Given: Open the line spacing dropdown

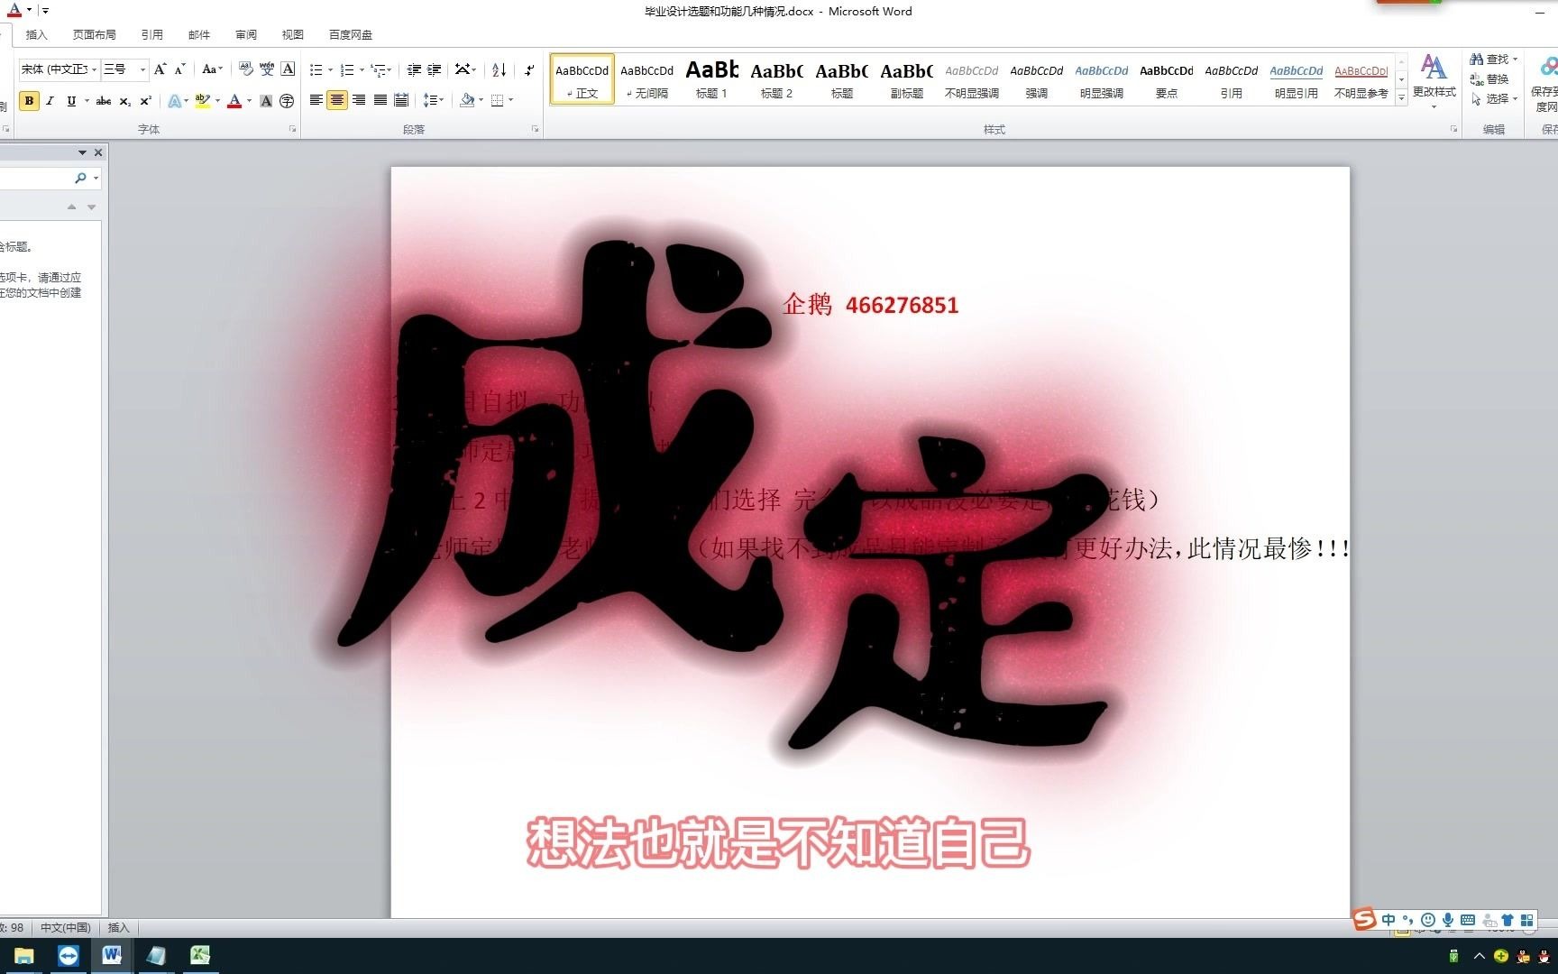Looking at the screenshot, I should [x=434, y=100].
